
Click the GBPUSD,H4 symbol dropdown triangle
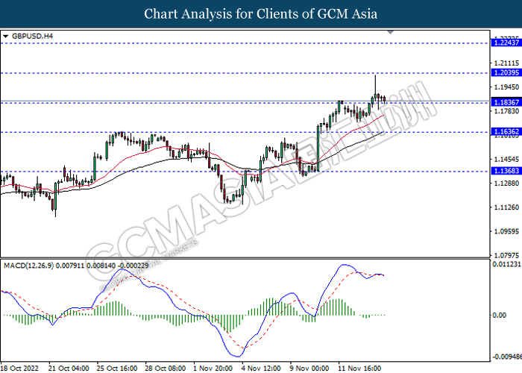(x=5, y=37)
